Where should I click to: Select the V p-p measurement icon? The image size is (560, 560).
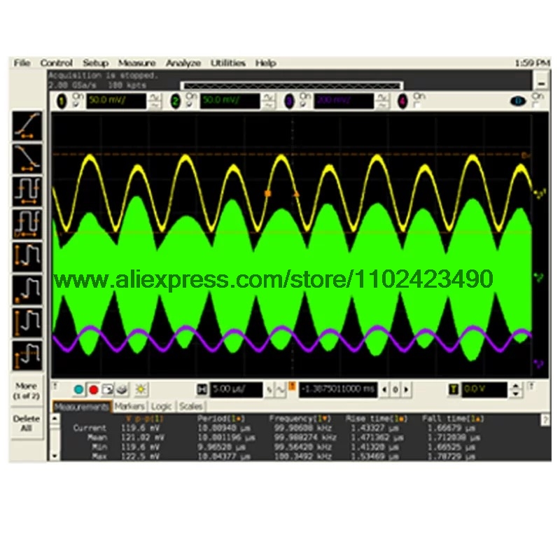point(27,257)
